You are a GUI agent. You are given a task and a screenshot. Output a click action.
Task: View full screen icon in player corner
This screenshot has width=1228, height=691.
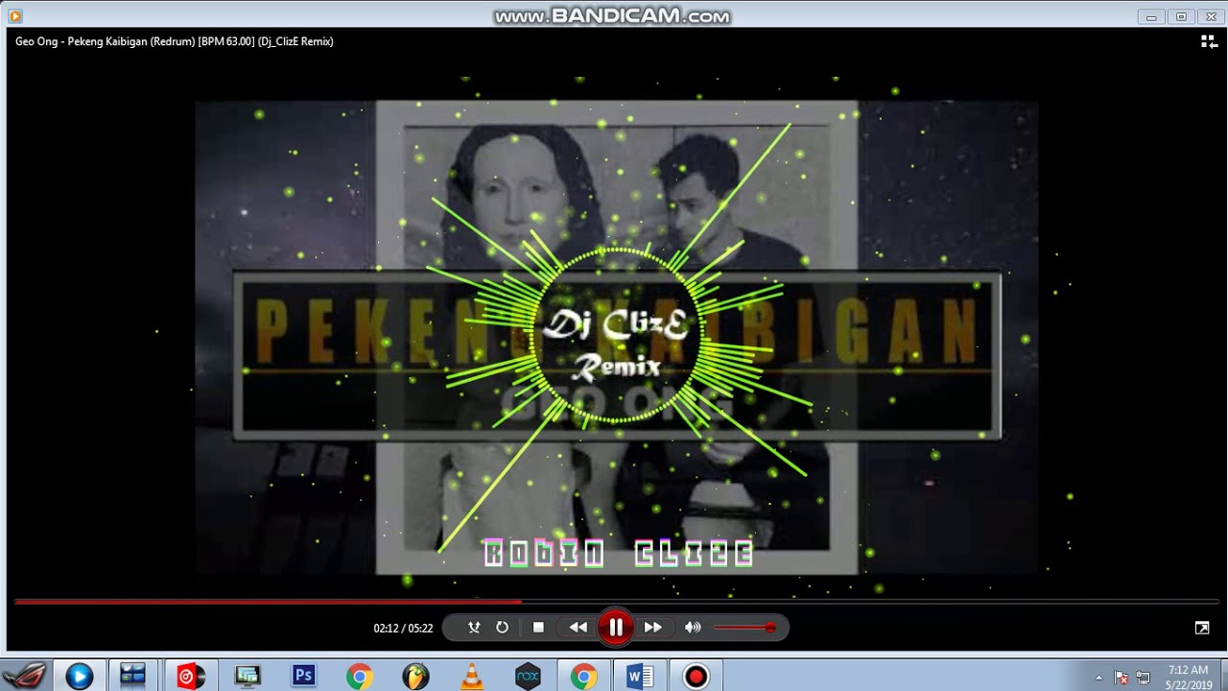click(x=1202, y=628)
